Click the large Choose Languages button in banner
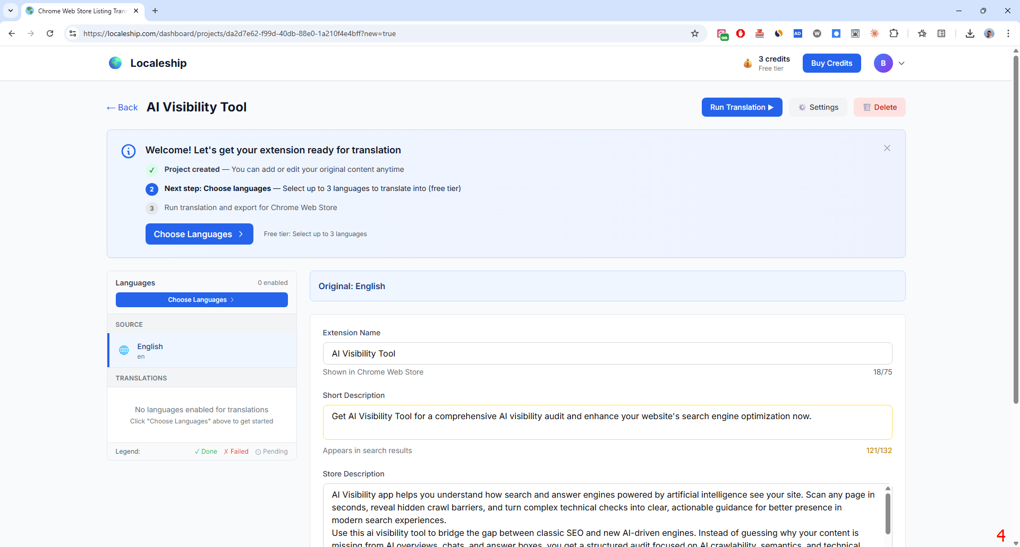This screenshot has height=547, width=1020. tap(199, 234)
